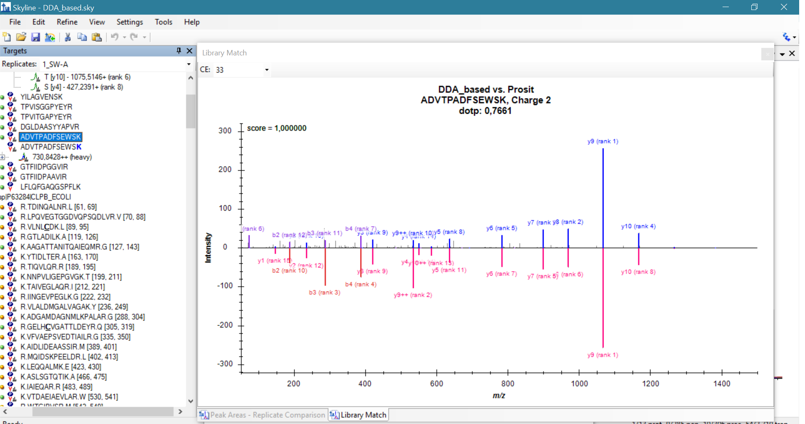805x424 pixels.
Task: Open the Settings menu
Action: point(129,22)
